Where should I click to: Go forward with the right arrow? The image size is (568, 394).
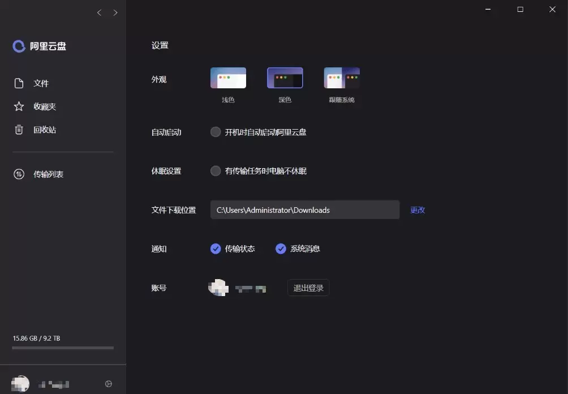click(x=115, y=12)
